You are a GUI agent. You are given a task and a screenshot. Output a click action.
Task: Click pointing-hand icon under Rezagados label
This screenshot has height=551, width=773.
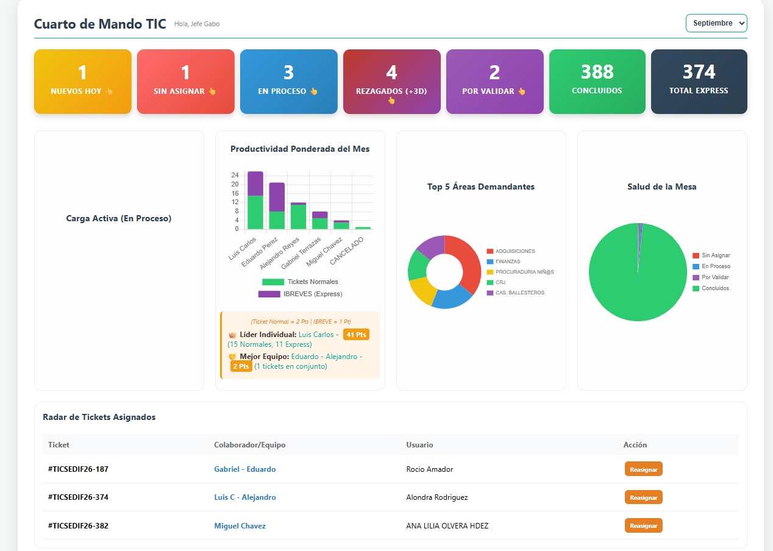[x=392, y=101]
